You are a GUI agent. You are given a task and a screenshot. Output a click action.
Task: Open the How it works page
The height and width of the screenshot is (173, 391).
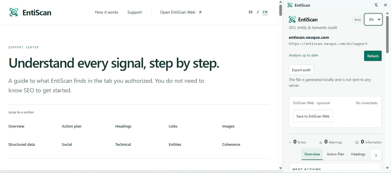(x=107, y=12)
